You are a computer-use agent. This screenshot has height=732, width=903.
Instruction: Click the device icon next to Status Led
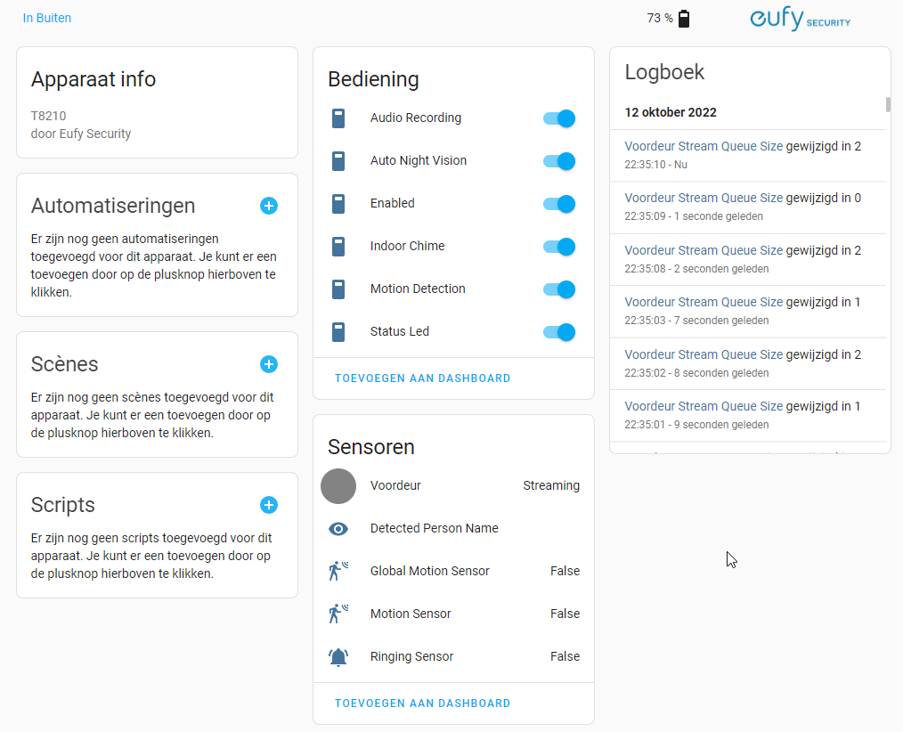tap(338, 331)
